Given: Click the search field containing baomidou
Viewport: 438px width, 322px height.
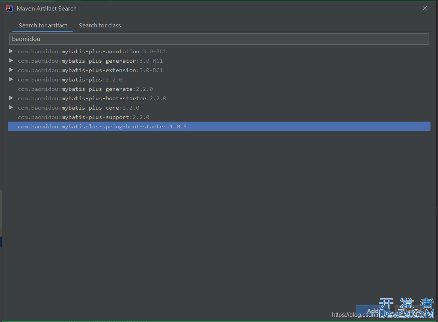Looking at the screenshot, I should (x=219, y=39).
